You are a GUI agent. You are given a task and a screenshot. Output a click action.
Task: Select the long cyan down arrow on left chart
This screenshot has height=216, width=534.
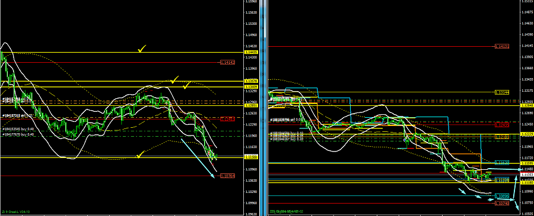pos(198,158)
